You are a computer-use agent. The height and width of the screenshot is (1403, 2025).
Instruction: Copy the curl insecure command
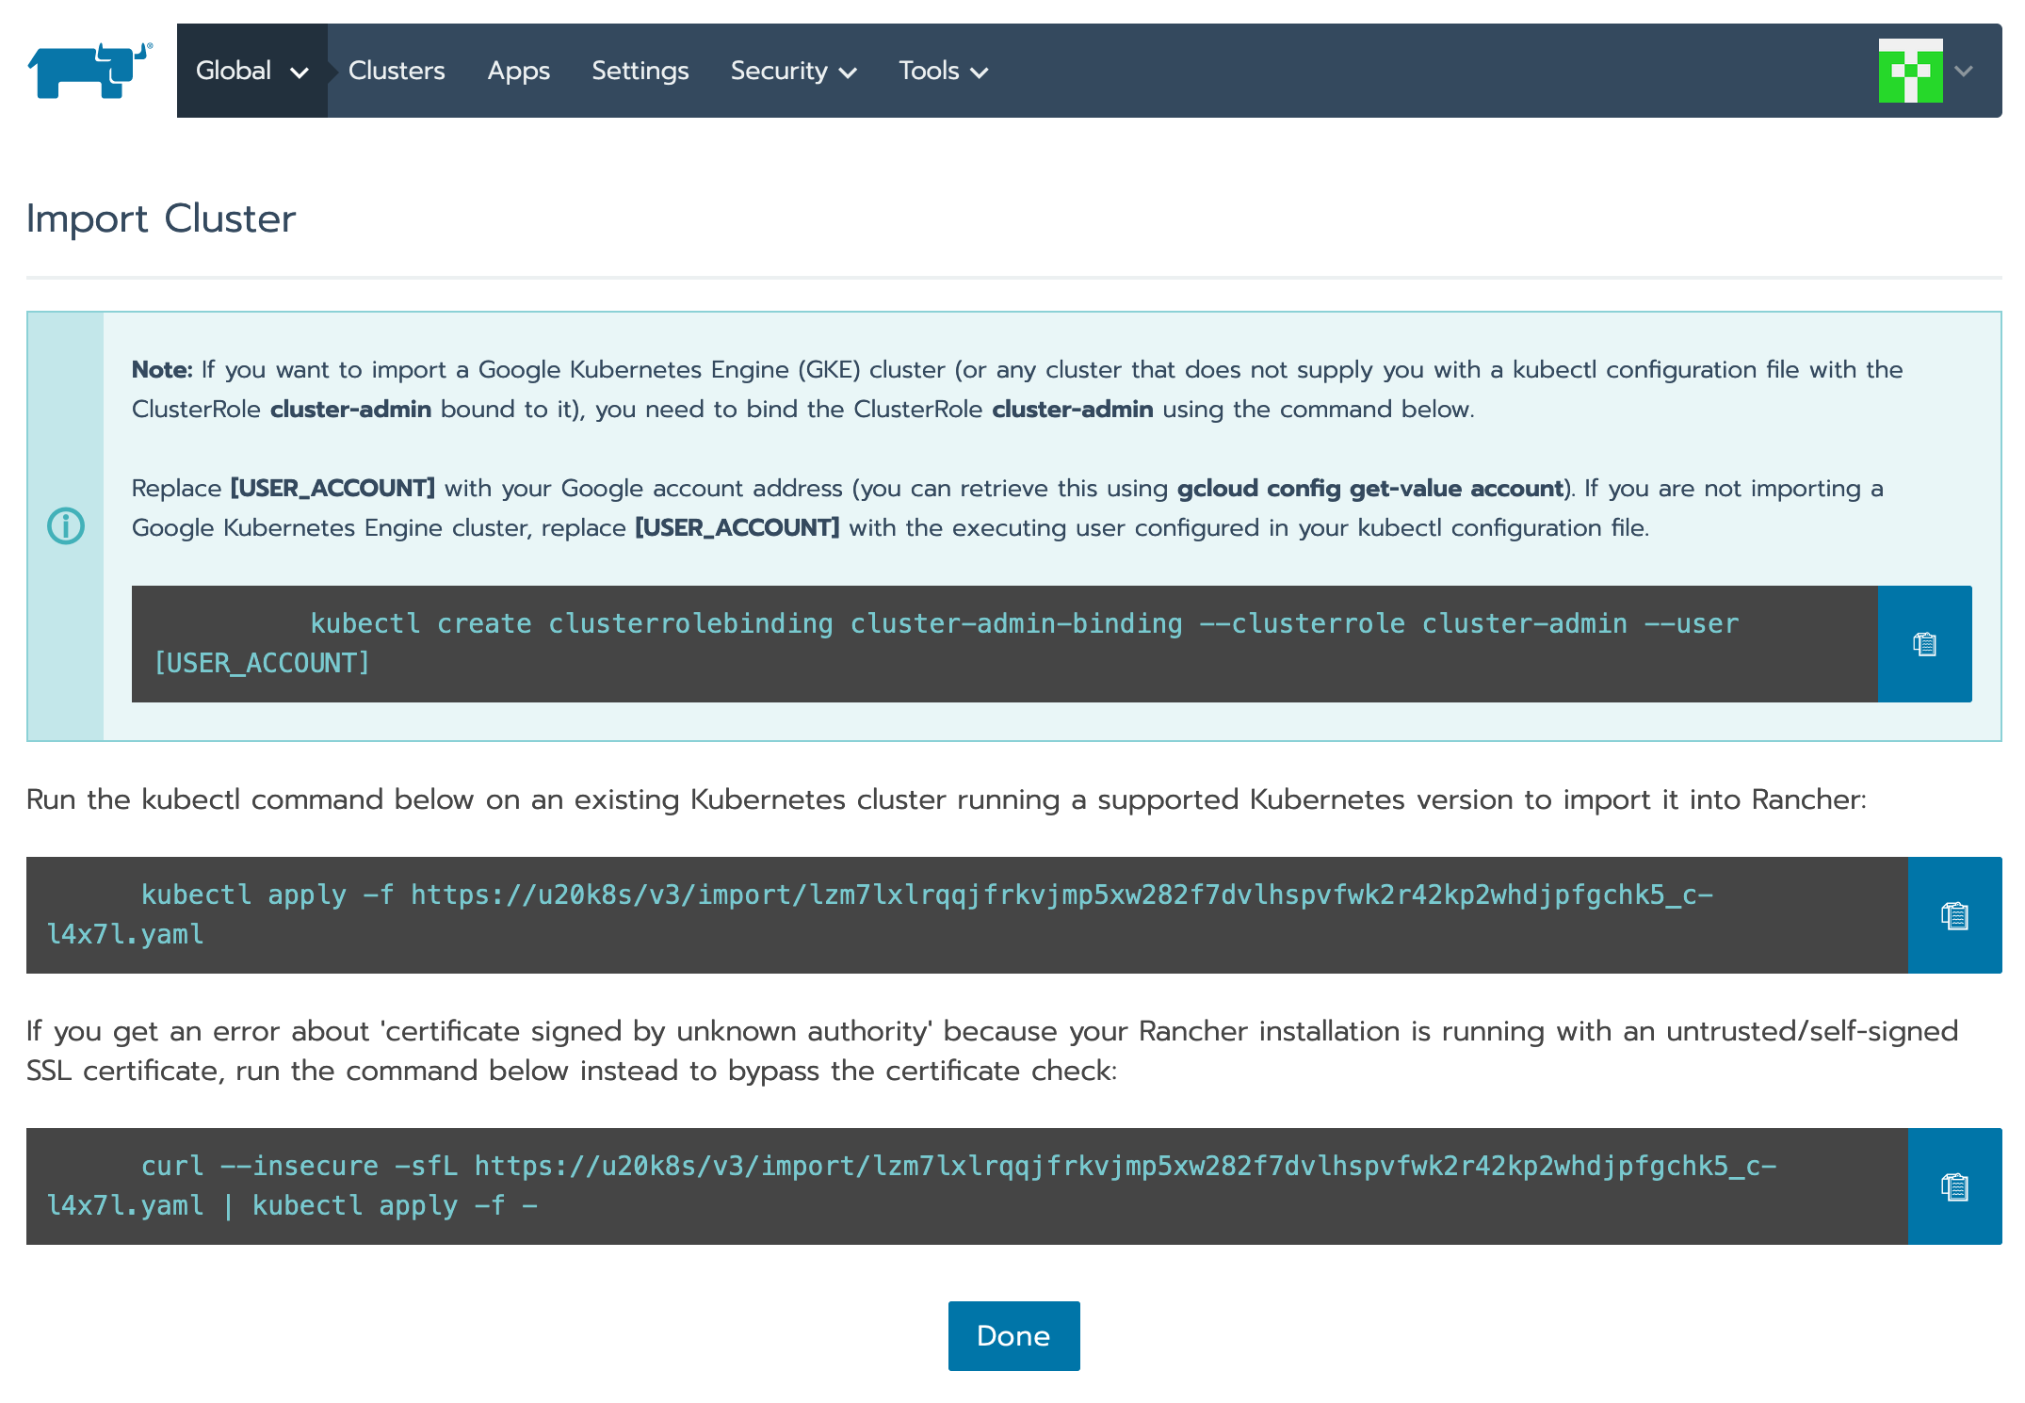(1954, 1186)
